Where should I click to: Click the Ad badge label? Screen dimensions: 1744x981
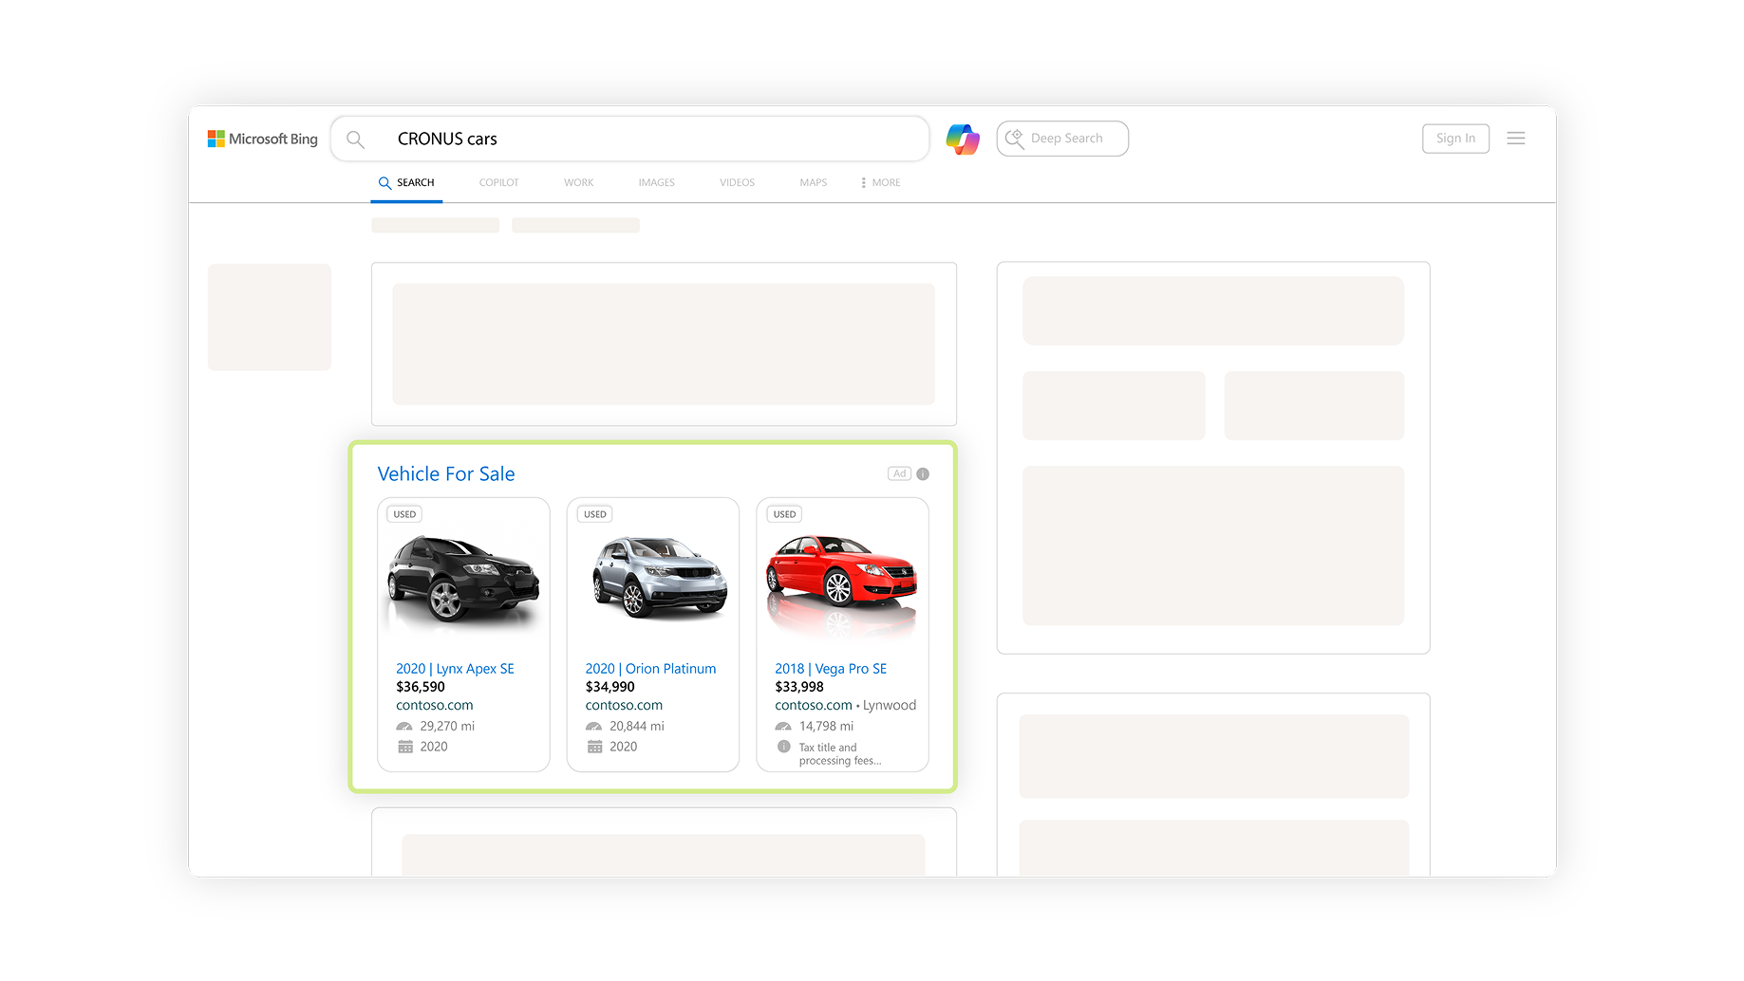point(898,473)
